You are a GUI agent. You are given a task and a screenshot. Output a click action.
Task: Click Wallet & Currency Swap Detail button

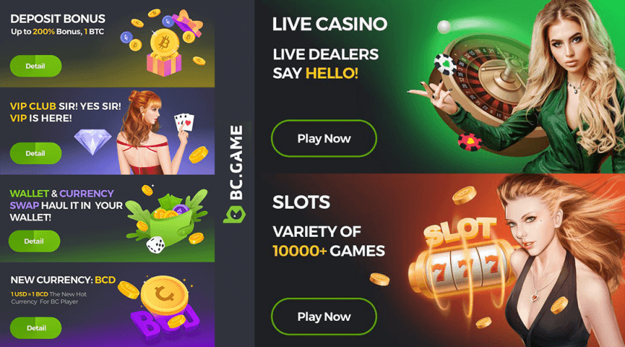click(34, 241)
